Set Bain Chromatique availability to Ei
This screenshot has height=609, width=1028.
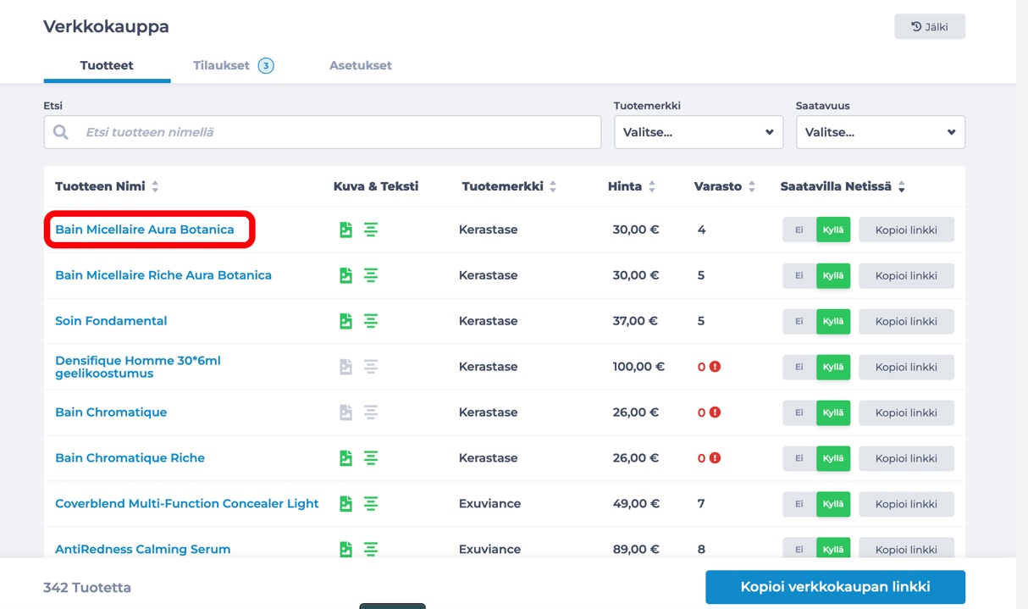(x=799, y=412)
